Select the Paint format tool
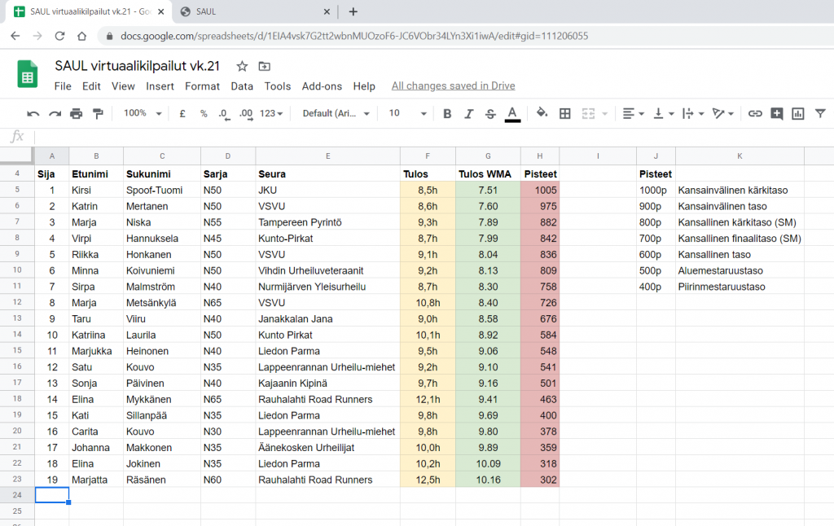The width and height of the screenshot is (834, 526). click(x=98, y=114)
